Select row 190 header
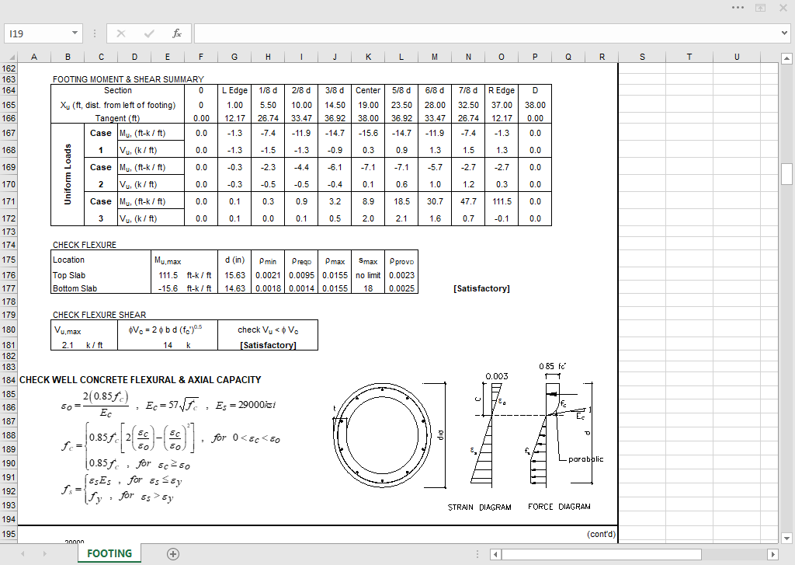The width and height of the screenshot is (795, 565). pos(9,463)
